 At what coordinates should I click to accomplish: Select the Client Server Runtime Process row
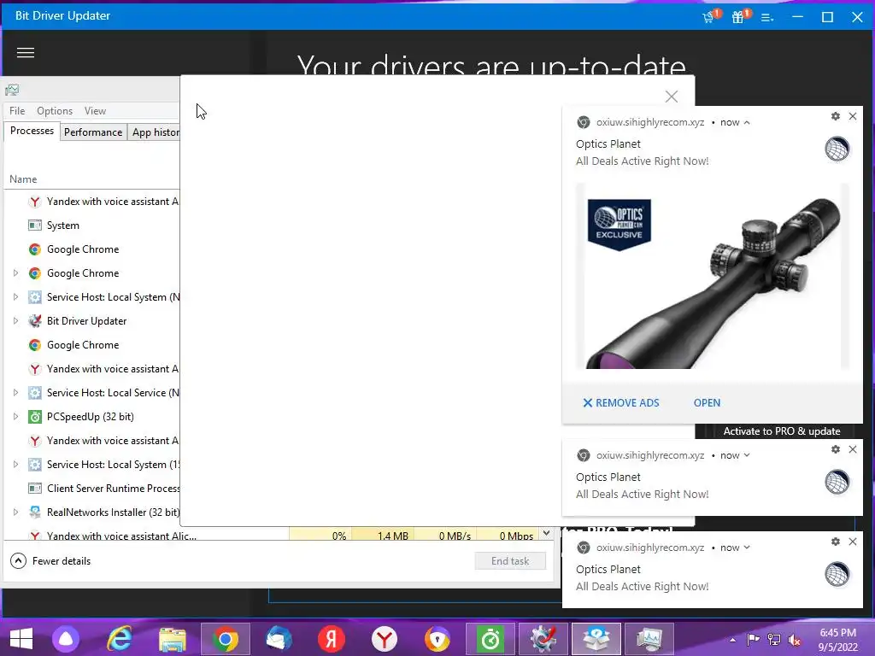[92, 488]
